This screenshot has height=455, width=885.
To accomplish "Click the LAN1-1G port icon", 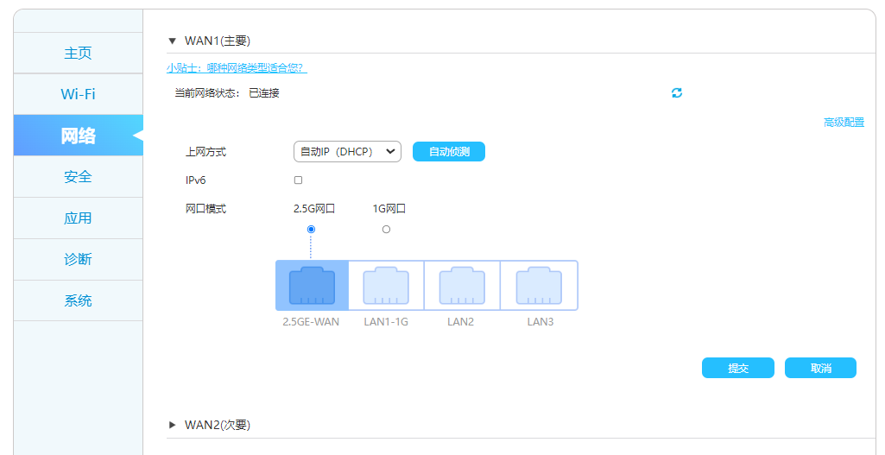I will click(386, 286).
